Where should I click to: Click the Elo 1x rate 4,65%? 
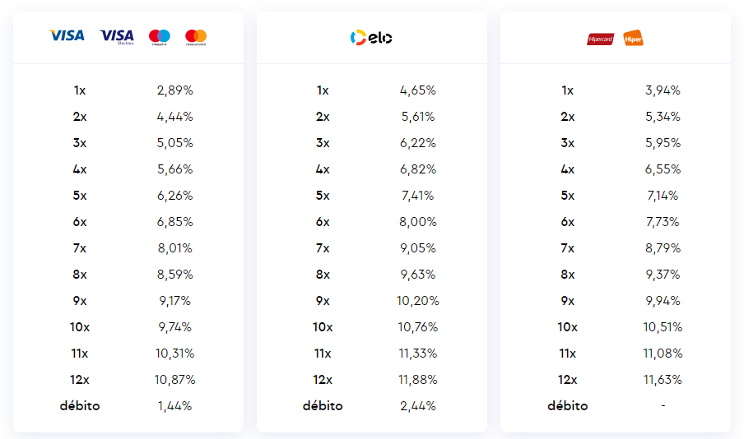(x=418, y=90)
